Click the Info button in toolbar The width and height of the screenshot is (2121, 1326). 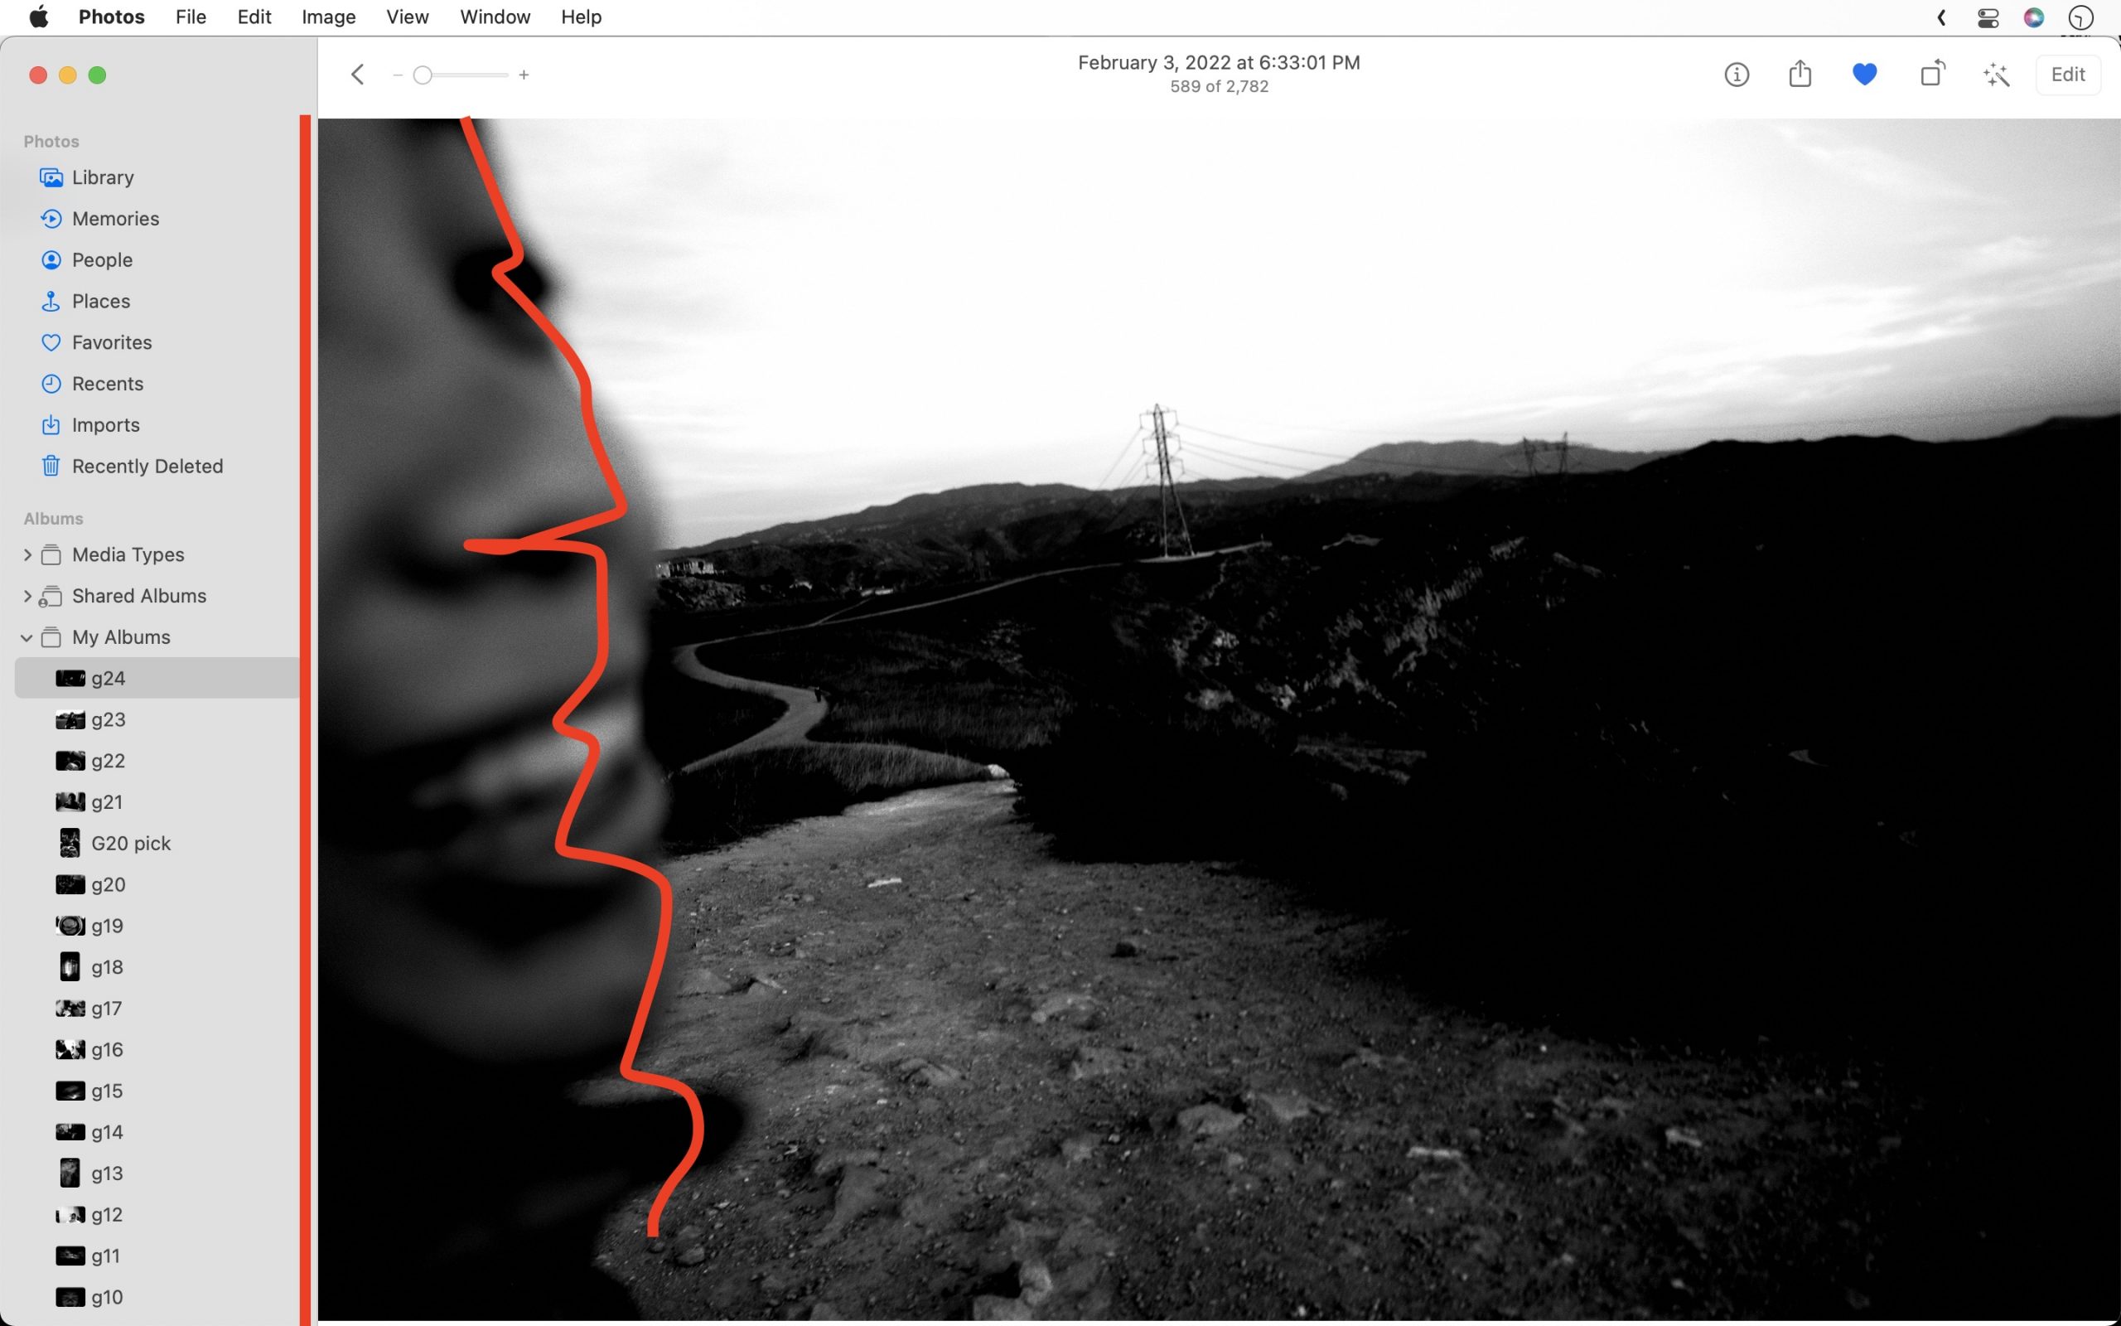pos(1736,75)
